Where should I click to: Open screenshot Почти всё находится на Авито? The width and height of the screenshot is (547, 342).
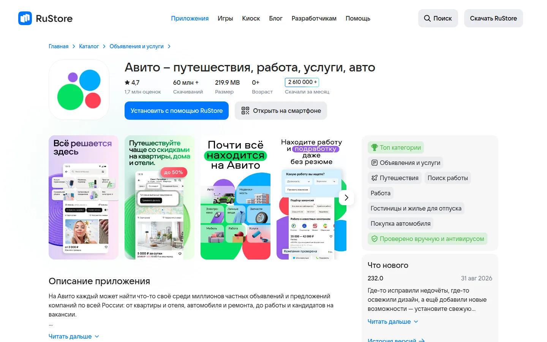click(236, 198)
